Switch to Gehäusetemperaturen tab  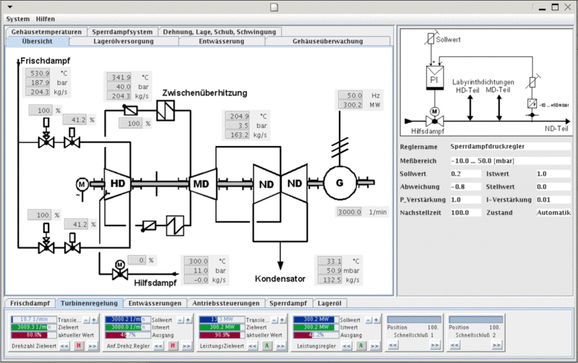point(46,32)
